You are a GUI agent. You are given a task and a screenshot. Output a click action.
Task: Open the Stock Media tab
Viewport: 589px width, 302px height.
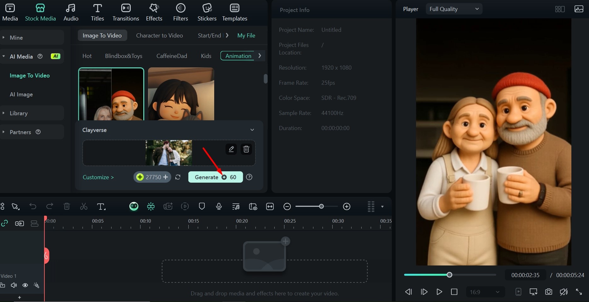(40, 13)
